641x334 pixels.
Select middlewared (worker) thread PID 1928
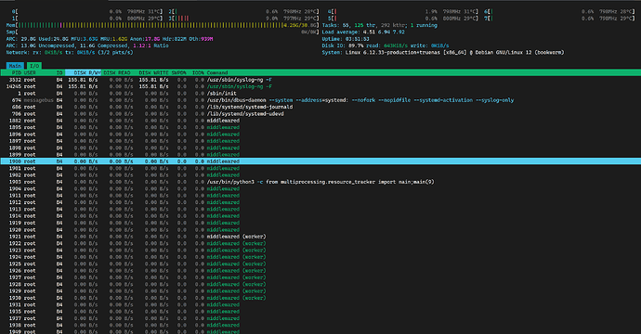click(x=320, y=284)
